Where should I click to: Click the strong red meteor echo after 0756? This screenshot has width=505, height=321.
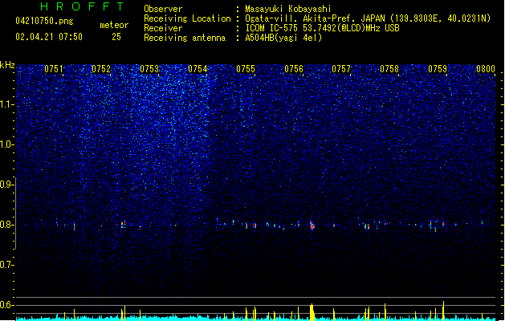coord(312,225)
